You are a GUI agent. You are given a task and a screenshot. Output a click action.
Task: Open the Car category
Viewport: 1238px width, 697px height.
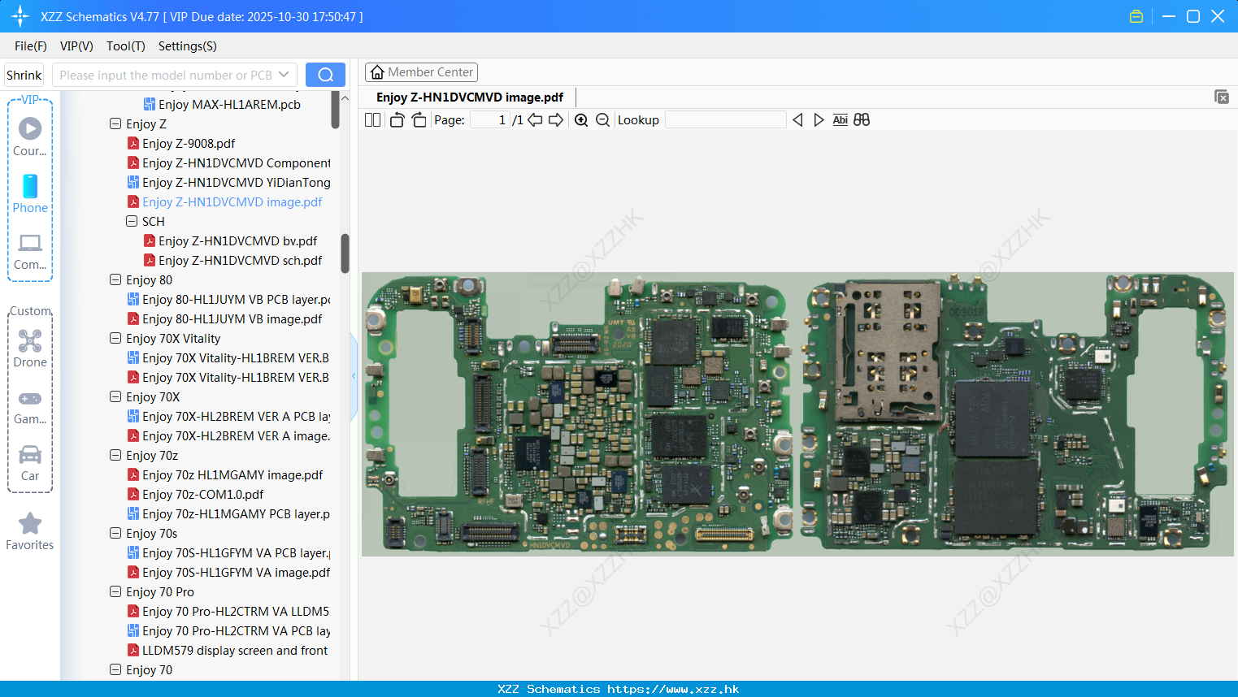click(x=30, y=463)
